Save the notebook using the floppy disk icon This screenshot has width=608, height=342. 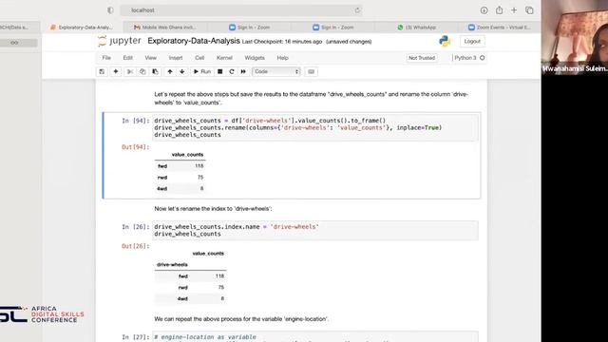[x=102, y=72]
